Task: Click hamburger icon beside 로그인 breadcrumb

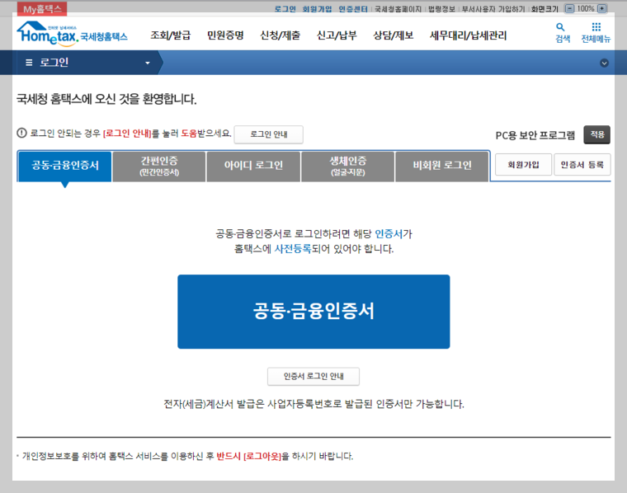Action: point(29,63)
